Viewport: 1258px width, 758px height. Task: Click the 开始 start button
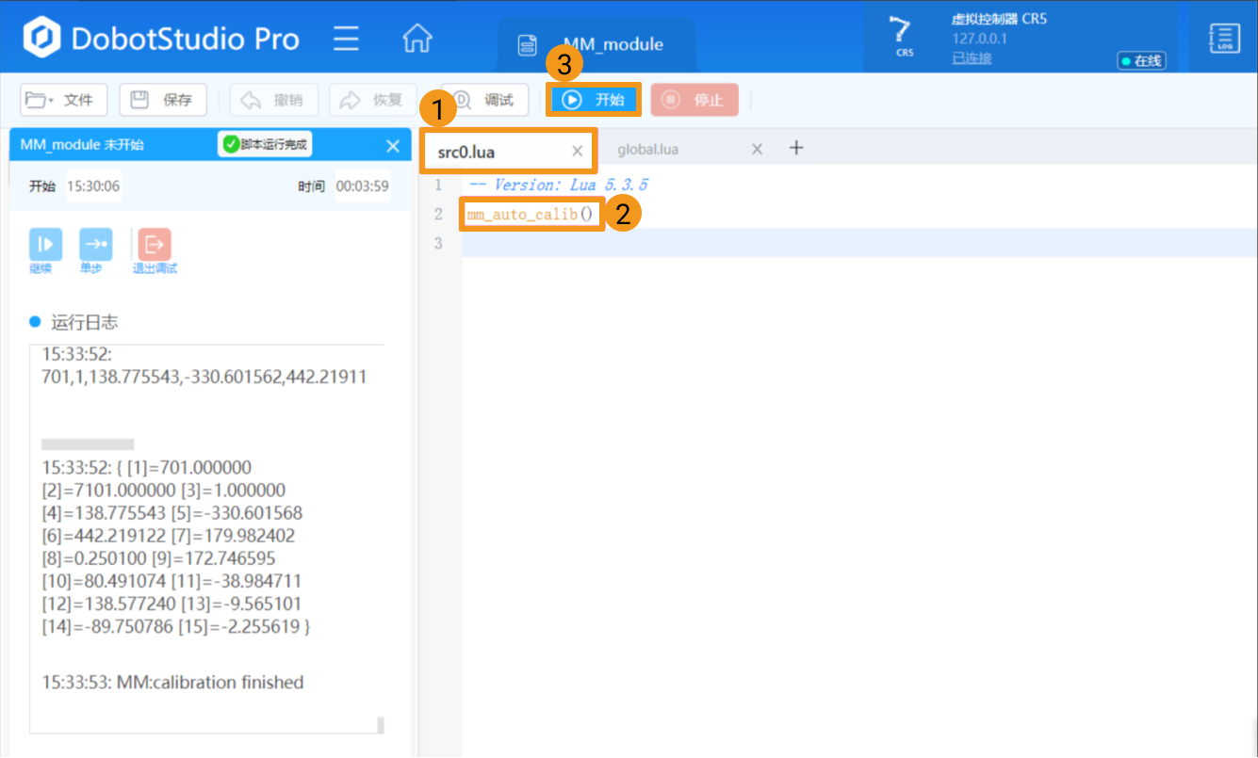tap(595, 100)
